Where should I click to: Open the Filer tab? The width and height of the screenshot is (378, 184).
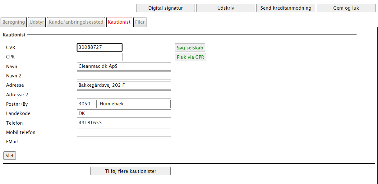pyautogui.click(x=140, y=22)
